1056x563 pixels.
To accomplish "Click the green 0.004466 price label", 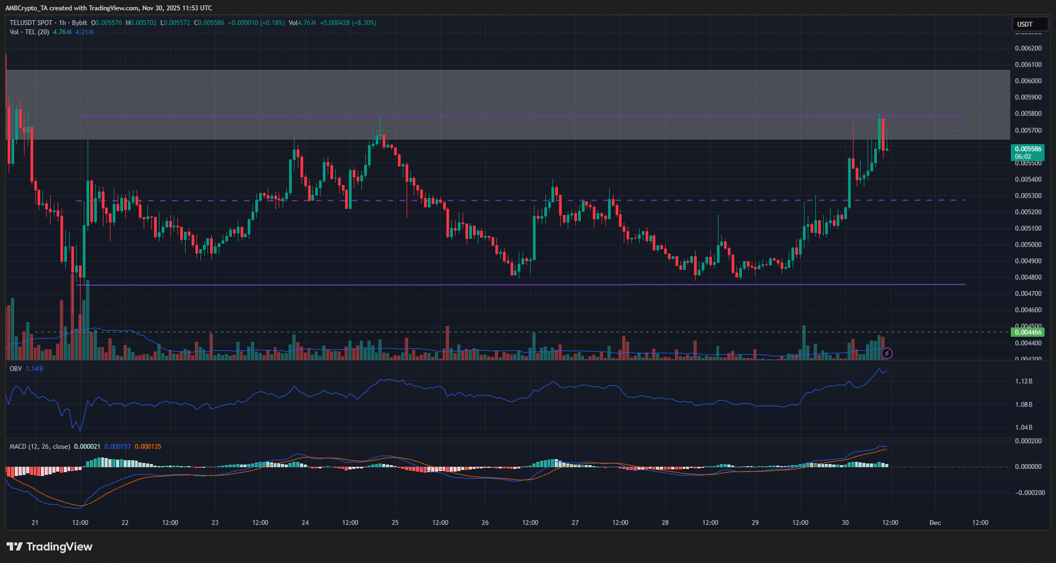I will coord(1027,332).
